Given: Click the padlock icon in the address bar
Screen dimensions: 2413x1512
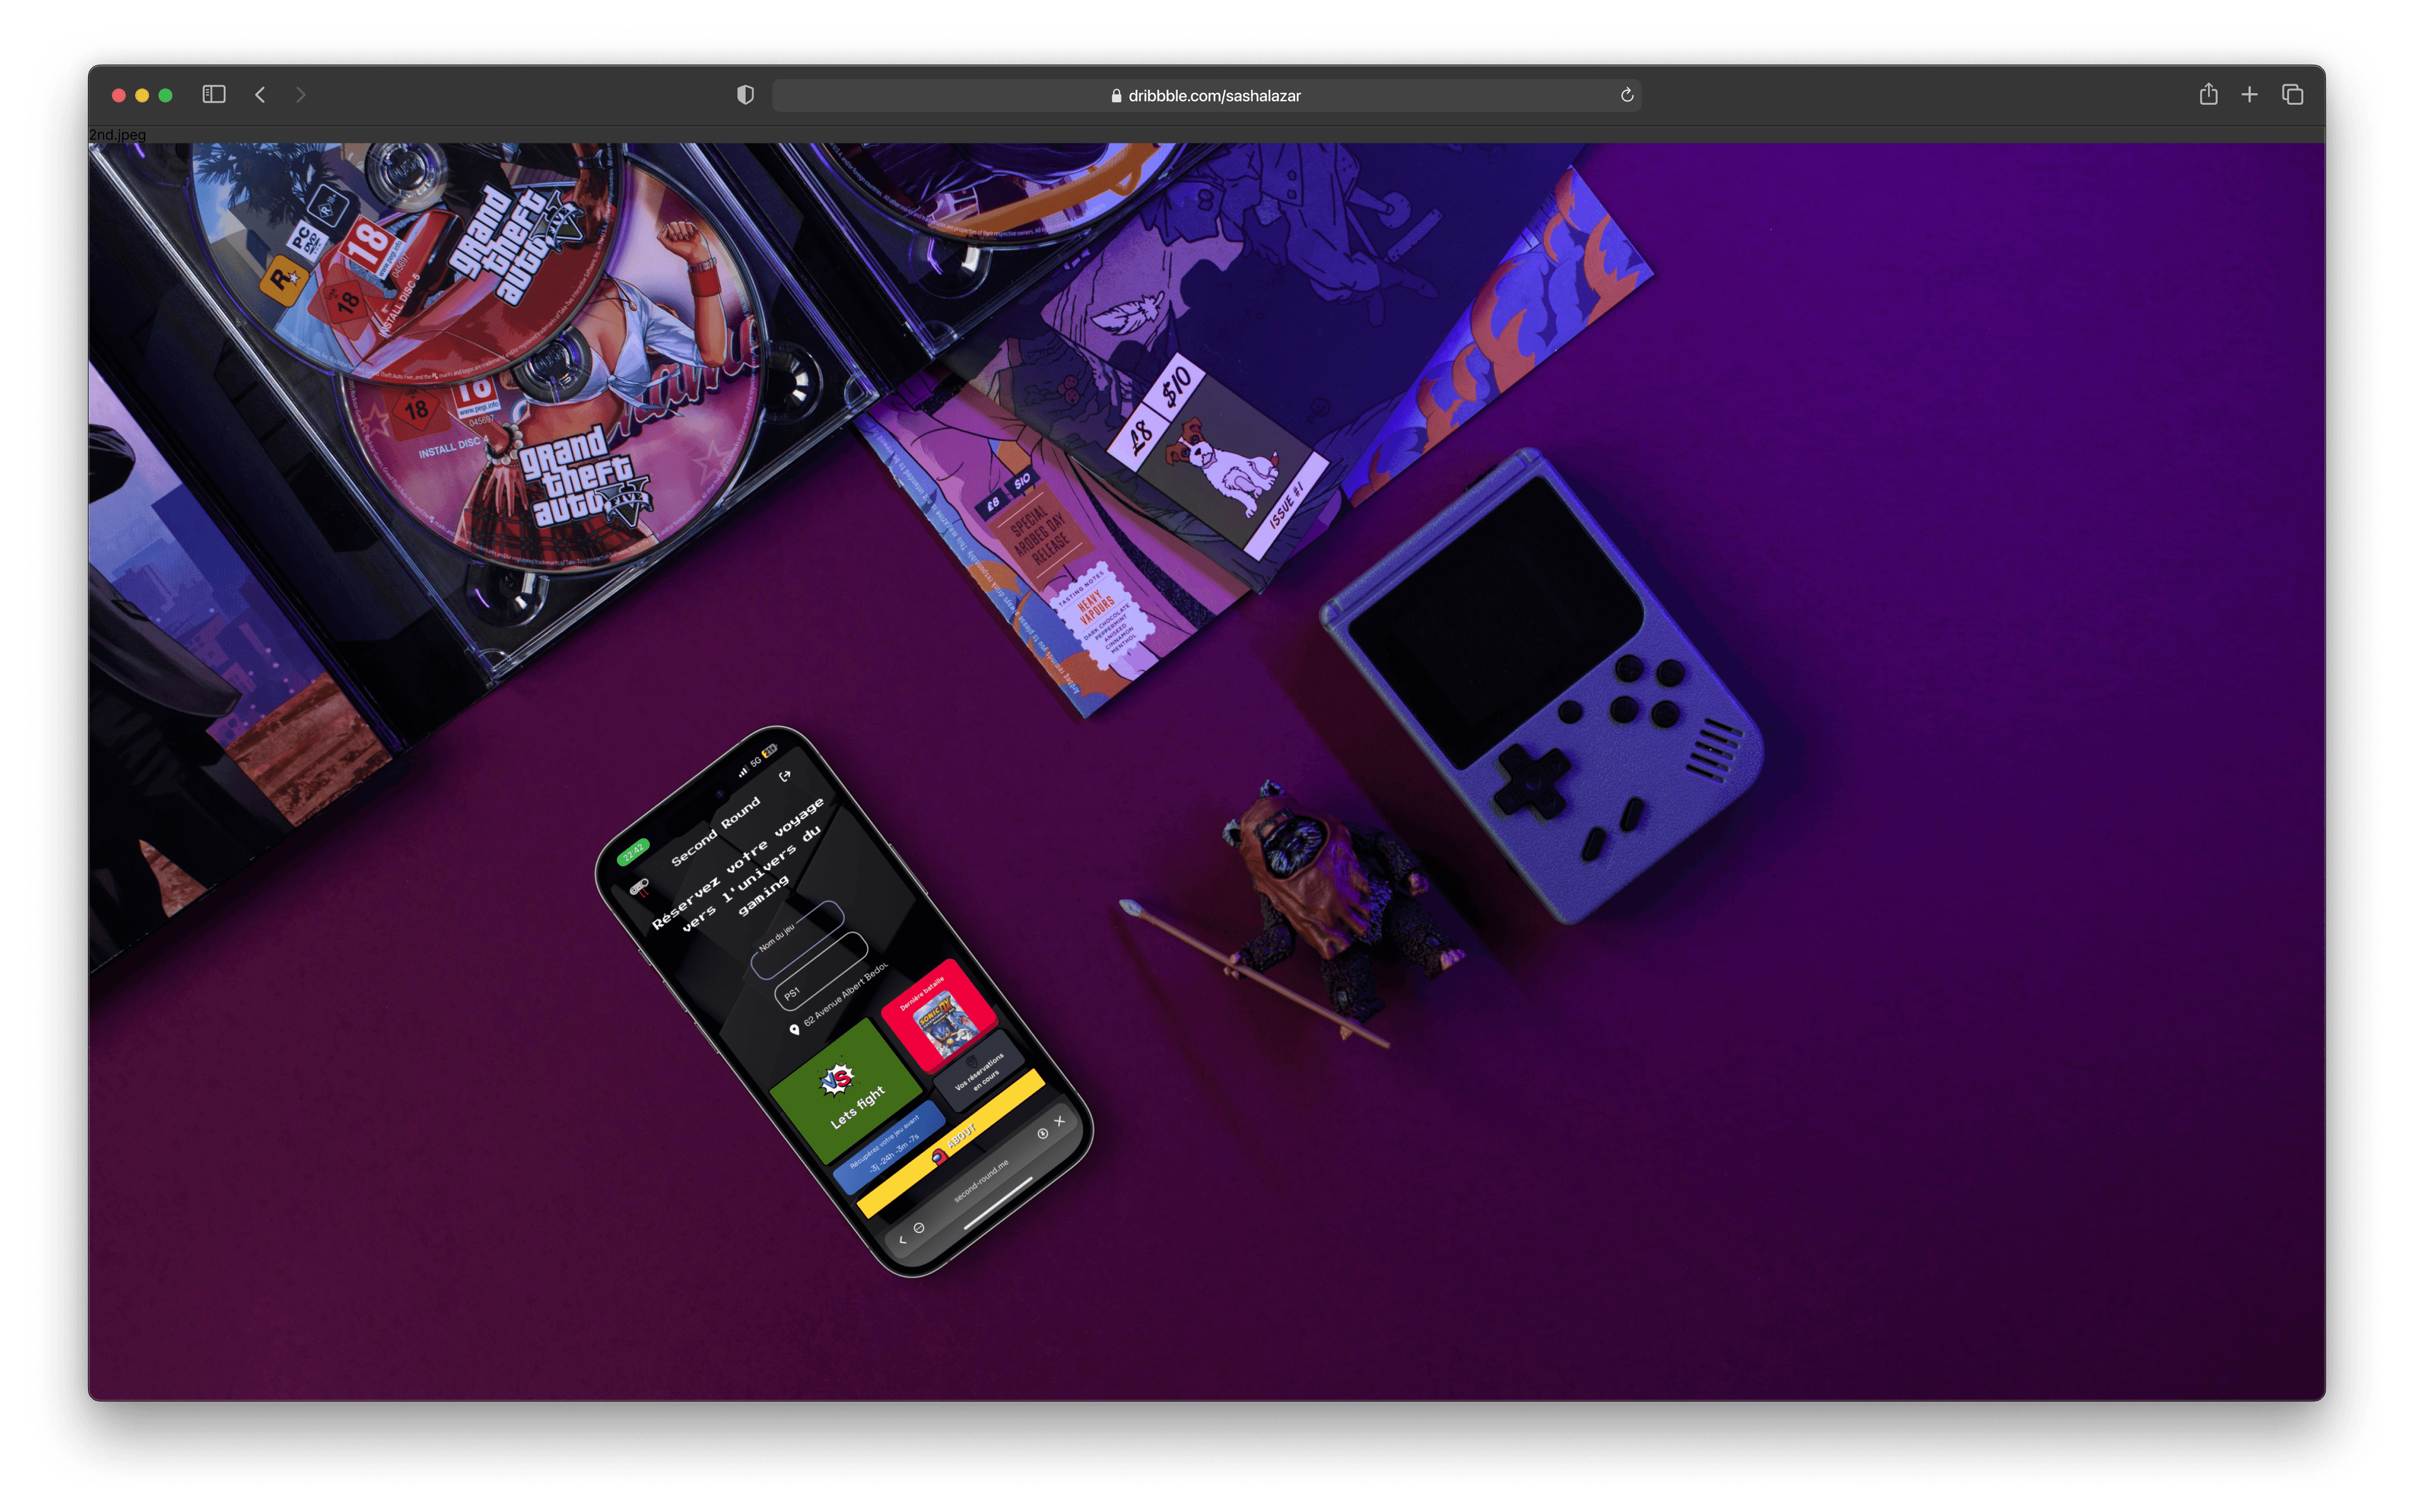Looking at the screenshot, I should tap(1115, 95).
